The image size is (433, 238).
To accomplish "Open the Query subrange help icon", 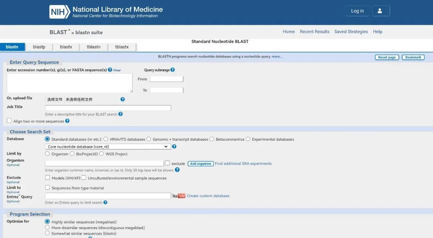I will click(x=172, y=70).
